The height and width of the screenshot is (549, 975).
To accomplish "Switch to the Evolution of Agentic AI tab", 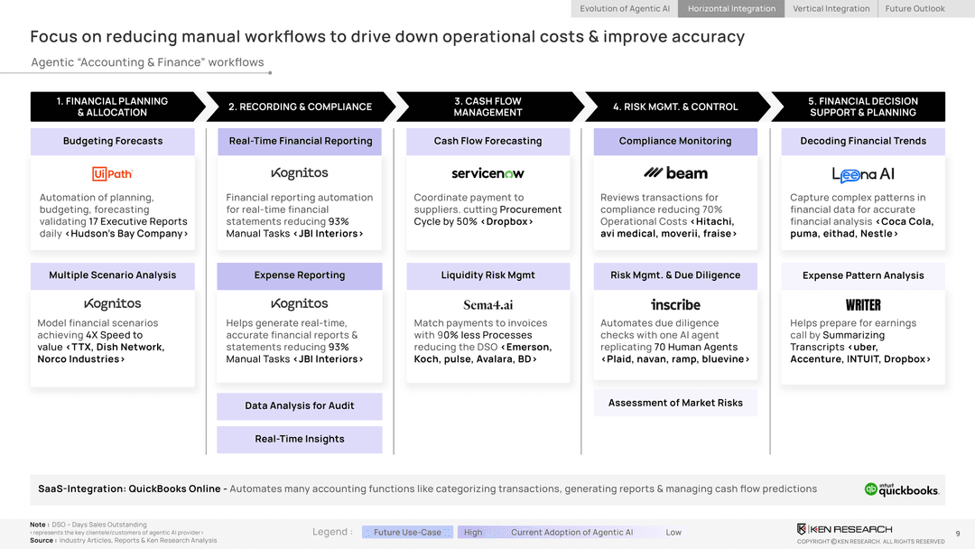I will 625,9.
